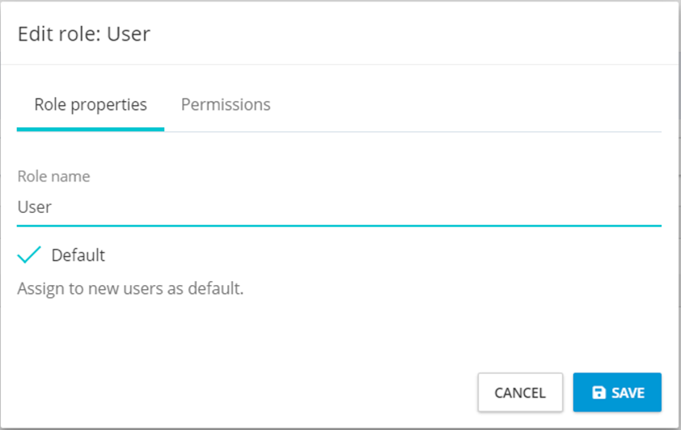Switch to the Permissions tab
Image resolution: width=681 pixels, height=430 pixels.
click(x=226, y=104)
